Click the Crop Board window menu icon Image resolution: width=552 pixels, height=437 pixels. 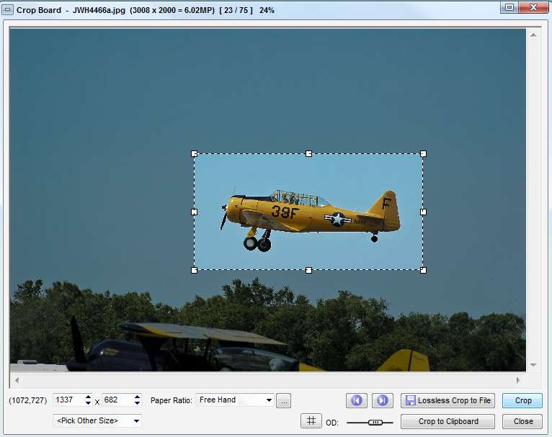(7, 10)
